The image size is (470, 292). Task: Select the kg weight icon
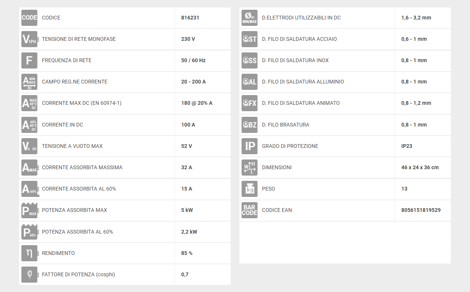249,189
